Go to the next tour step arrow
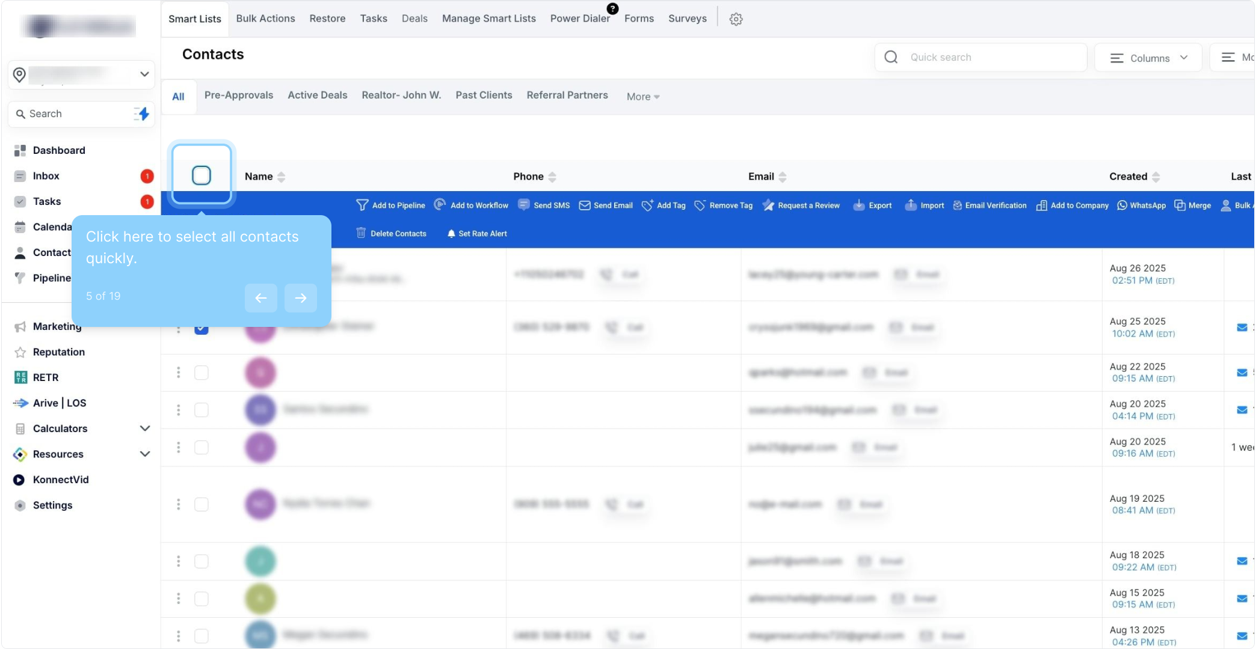 [300, 297]
